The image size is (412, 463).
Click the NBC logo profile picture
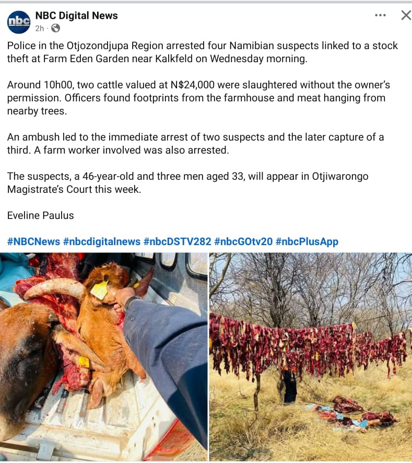click(x=19, y=22)
